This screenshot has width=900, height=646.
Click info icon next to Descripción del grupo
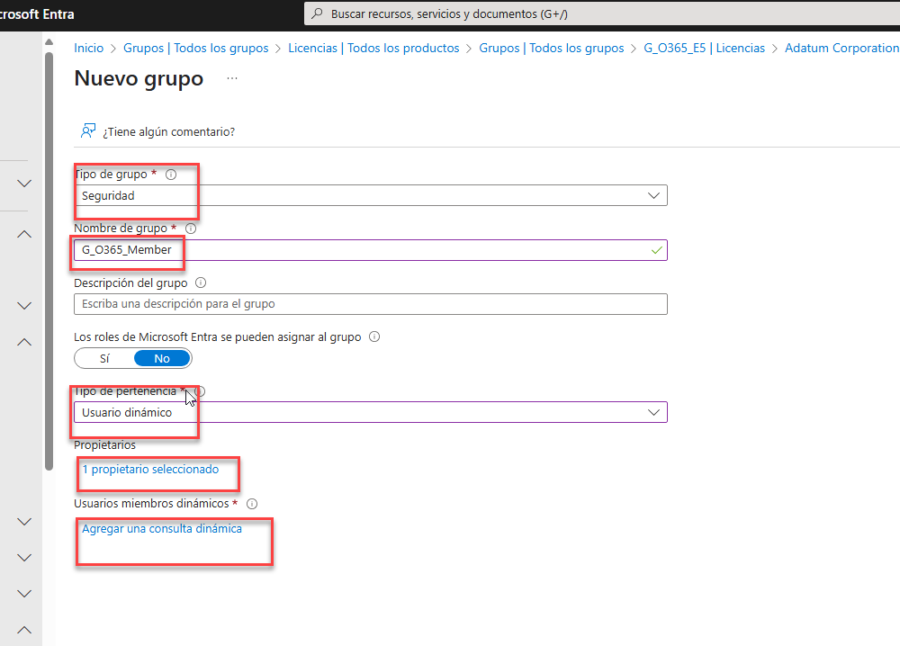201,283
